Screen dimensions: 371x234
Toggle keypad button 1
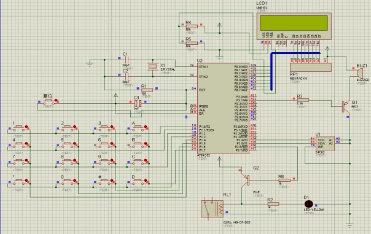20,128
